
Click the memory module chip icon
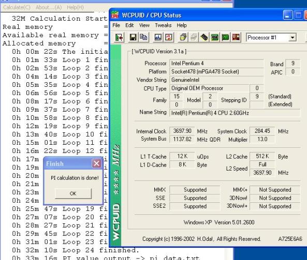point(204,37)
